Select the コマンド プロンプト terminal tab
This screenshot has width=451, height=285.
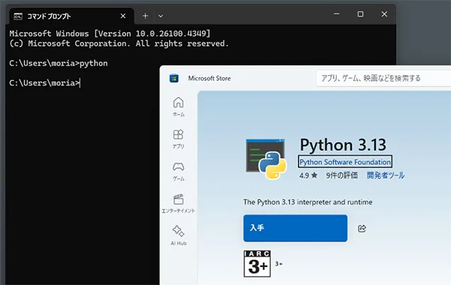[71, 16]
